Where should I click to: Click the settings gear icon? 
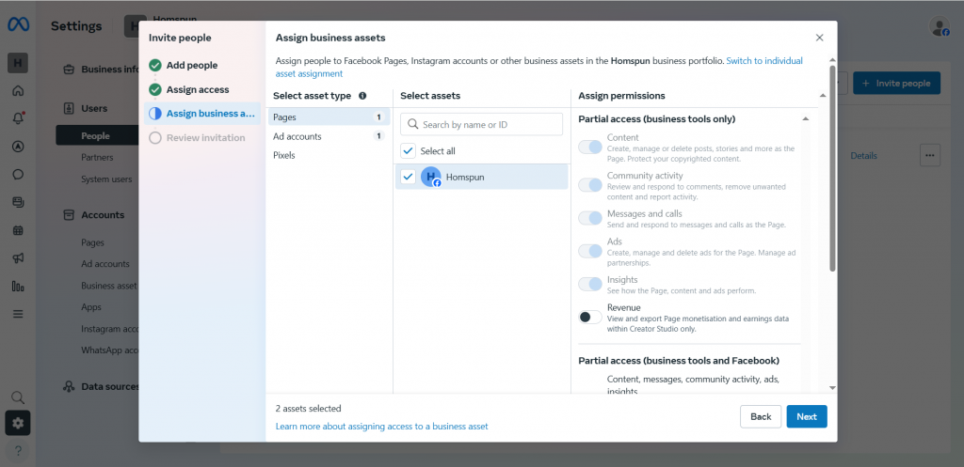click(18, 423)
